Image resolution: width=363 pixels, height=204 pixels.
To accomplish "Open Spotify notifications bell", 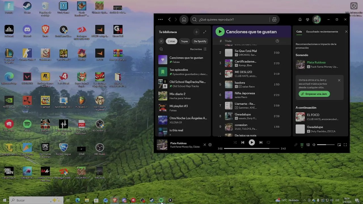I will pyautogui.click(x=300, y=20).
